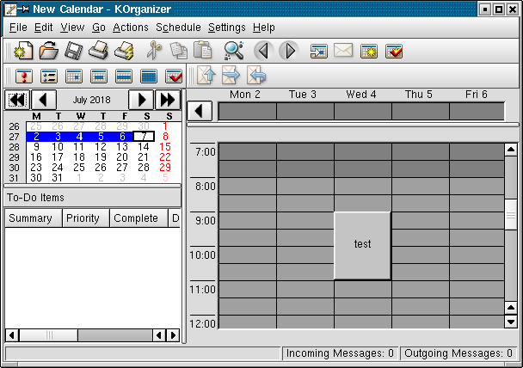
Task: Sort to-do list by Summary column
Action: pyautogui.click(x=34, y=218)
